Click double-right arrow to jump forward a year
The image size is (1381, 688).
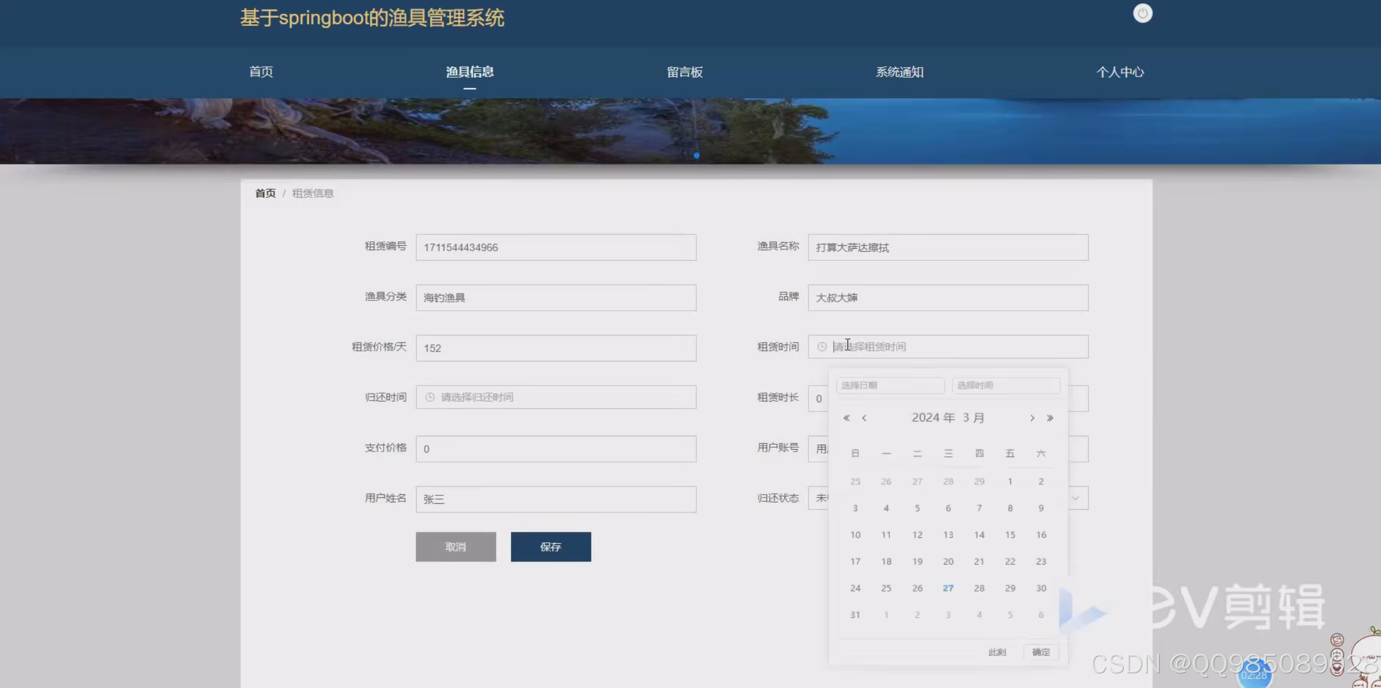(x=1050, y=418)
